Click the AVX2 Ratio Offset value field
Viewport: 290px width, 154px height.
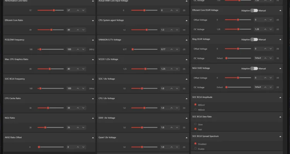click(71, 147)
